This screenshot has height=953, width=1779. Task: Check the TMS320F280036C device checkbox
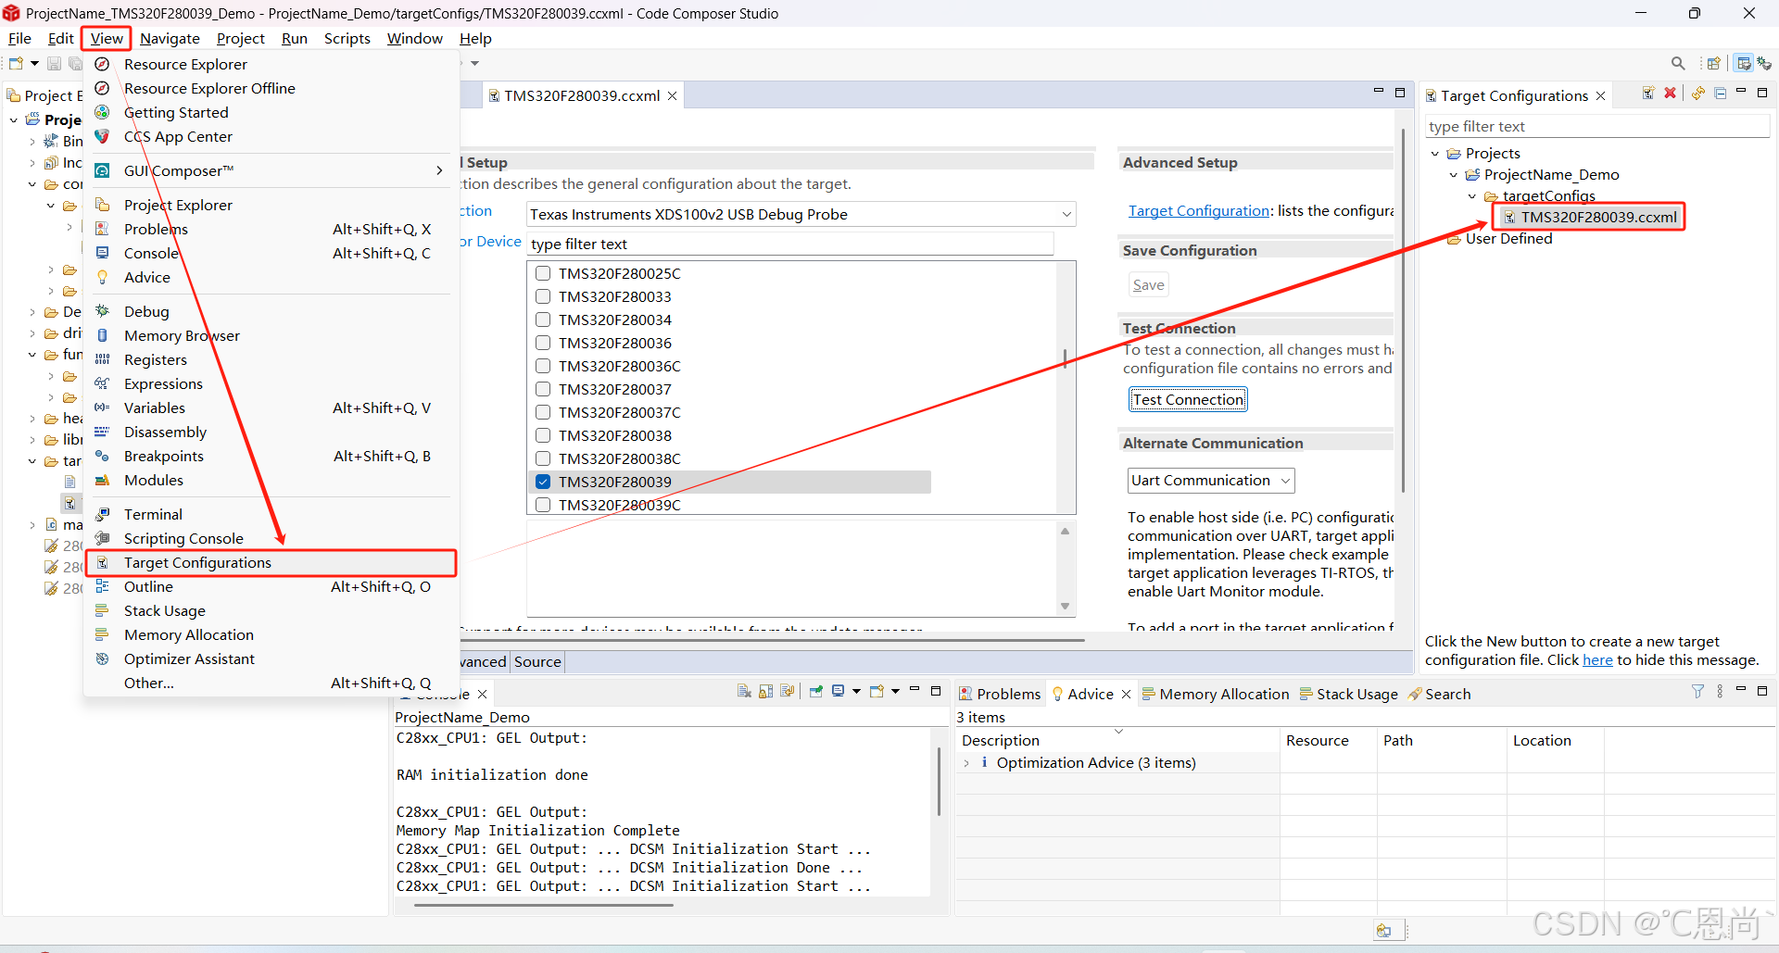click(x=543, y=366)
